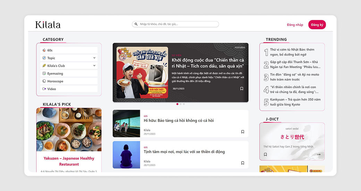Image resolution: width=361 pixels, height=191 pixels.
Task: Select the Kilala's Club category row
Action: [69, 66]
